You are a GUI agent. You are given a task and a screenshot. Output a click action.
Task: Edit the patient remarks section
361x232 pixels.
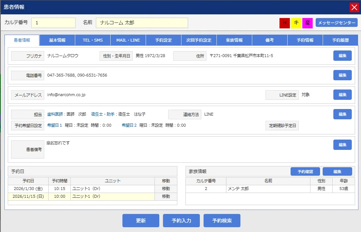[x=342, y=145]
